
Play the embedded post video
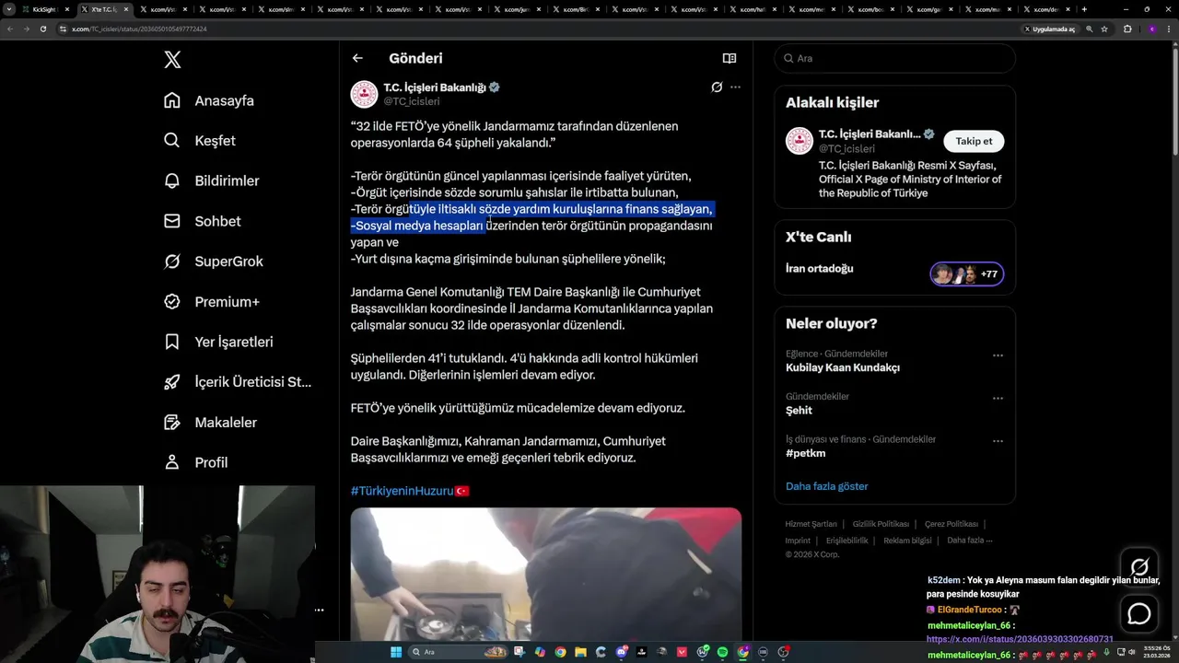click(545, 574)
